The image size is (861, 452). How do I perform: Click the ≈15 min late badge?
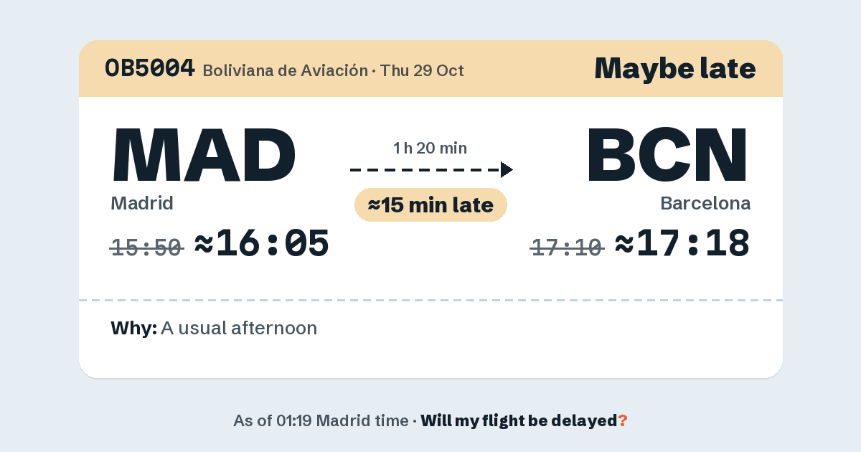[x=430, y=205]
